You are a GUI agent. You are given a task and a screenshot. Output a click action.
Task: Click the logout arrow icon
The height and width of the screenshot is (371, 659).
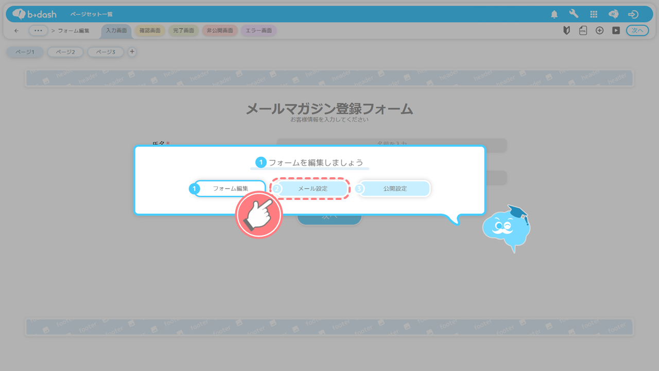pos(633,14)
